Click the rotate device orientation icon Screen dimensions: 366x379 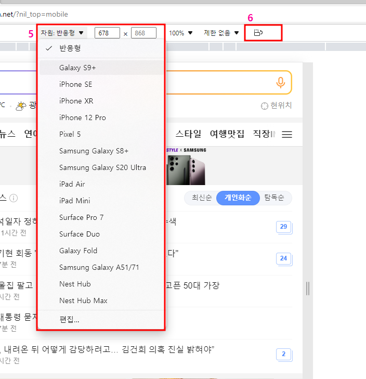click(258, 33)
